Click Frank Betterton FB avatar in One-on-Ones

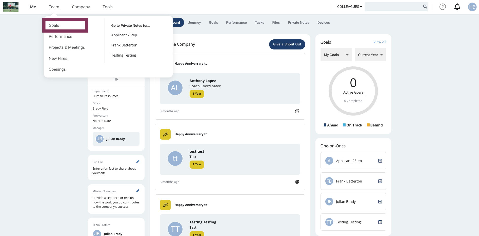[329, 181]
